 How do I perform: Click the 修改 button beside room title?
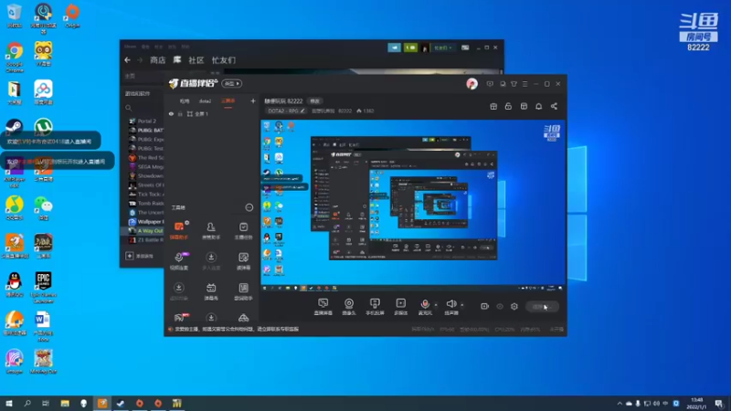(x=314, y=101)
